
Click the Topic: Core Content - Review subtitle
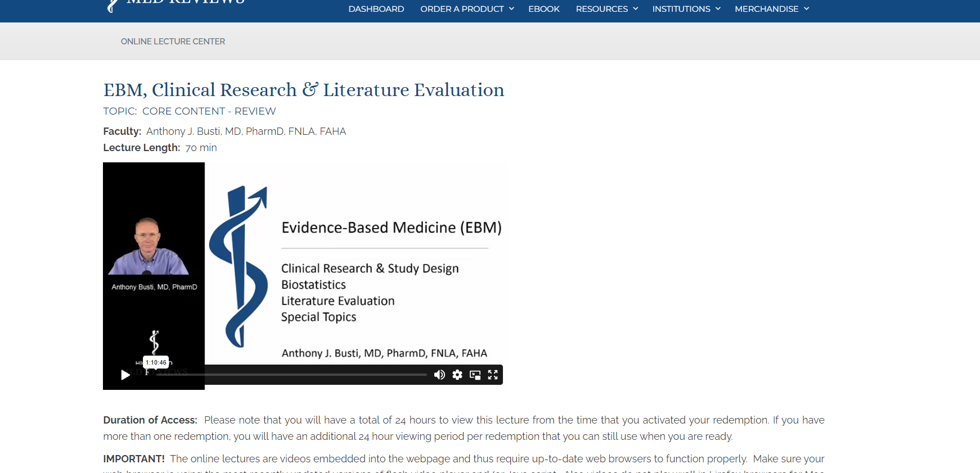189,111
